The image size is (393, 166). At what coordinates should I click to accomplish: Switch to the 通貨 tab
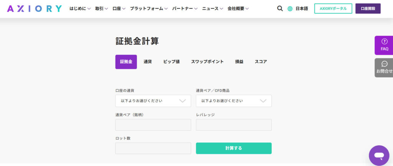(x=148, y=62)
